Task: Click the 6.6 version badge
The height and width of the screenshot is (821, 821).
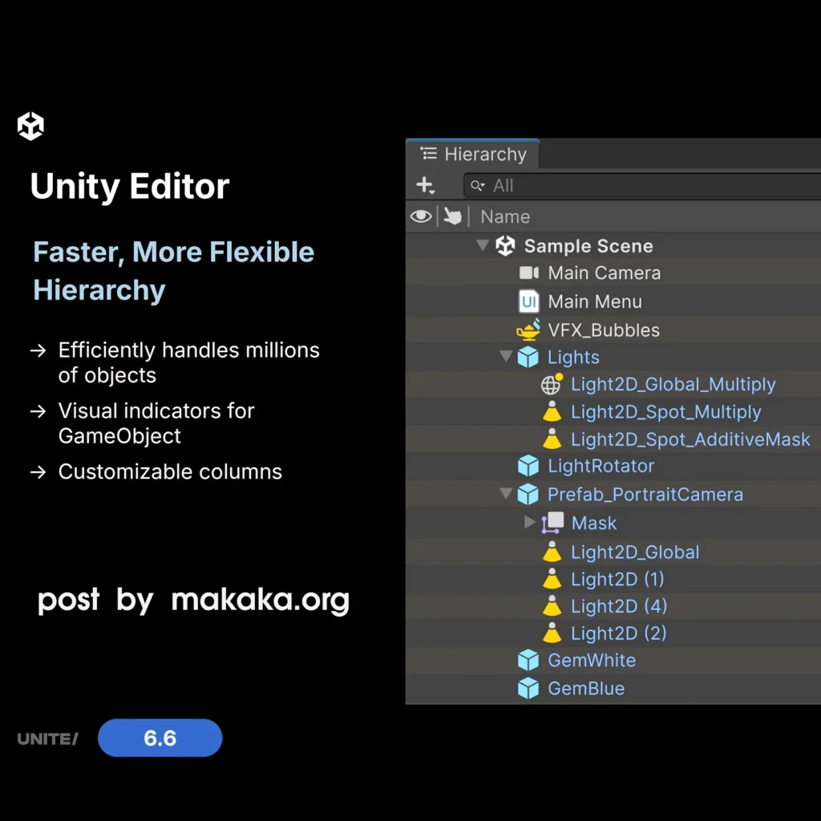Action: click(160, 738)
